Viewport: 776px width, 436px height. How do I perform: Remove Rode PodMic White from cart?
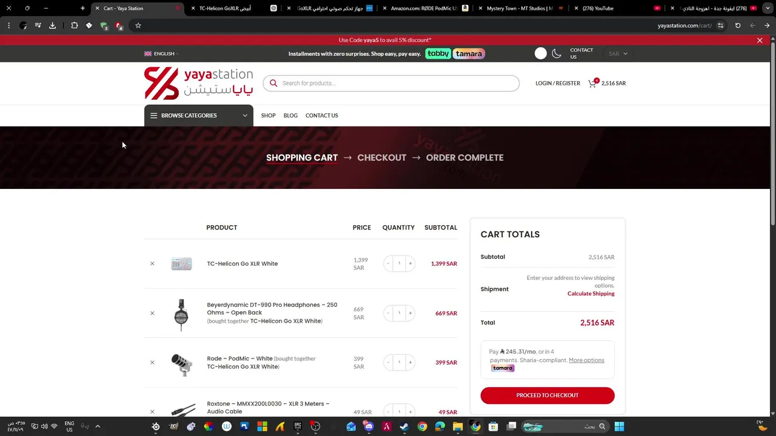tap(152, 362)
